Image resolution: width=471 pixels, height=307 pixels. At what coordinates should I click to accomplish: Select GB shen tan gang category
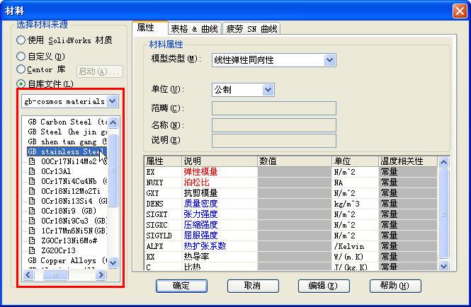pos(67,141)
